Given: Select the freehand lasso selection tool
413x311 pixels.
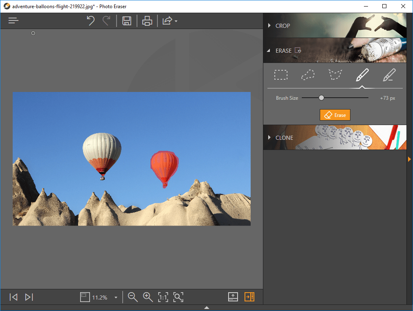Looking at the screenshot, I should pyautogui.click(x=308, y=75).
